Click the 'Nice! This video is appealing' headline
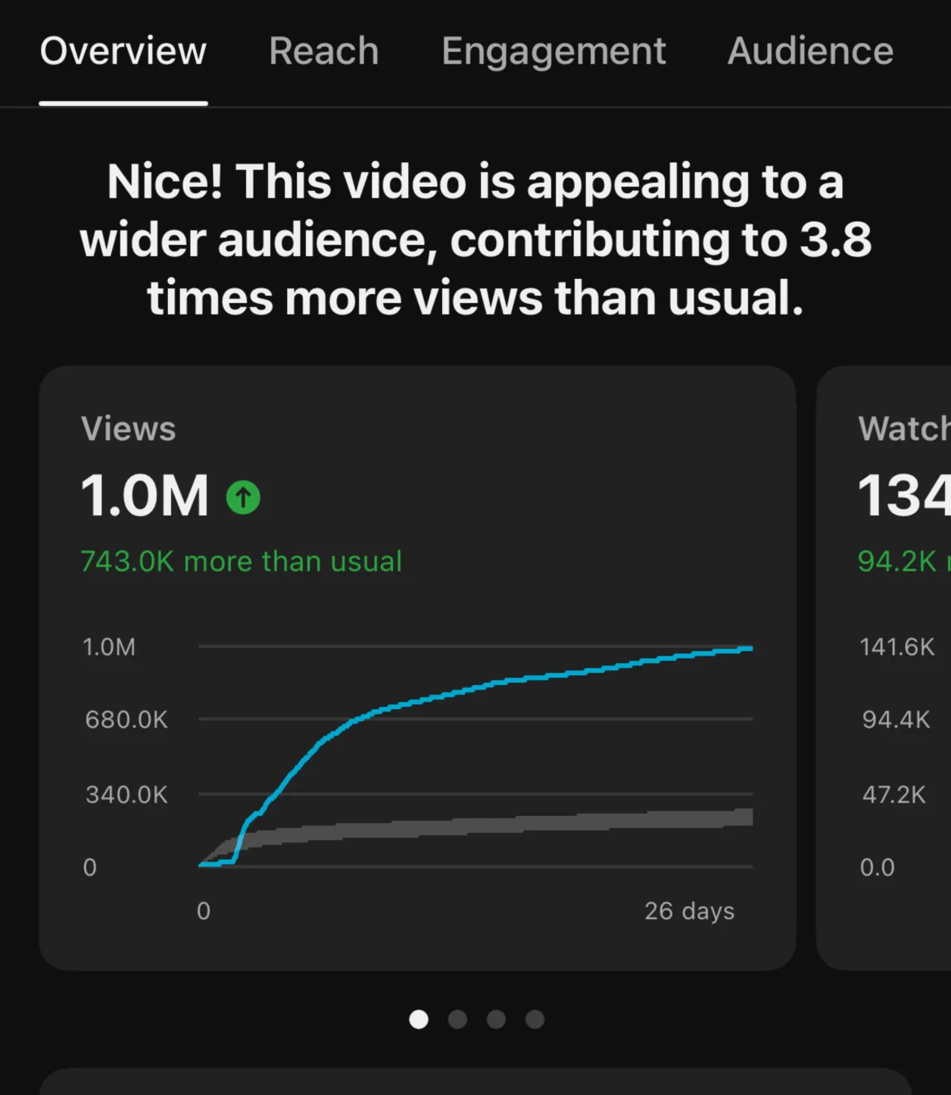 tap(475, 239)
